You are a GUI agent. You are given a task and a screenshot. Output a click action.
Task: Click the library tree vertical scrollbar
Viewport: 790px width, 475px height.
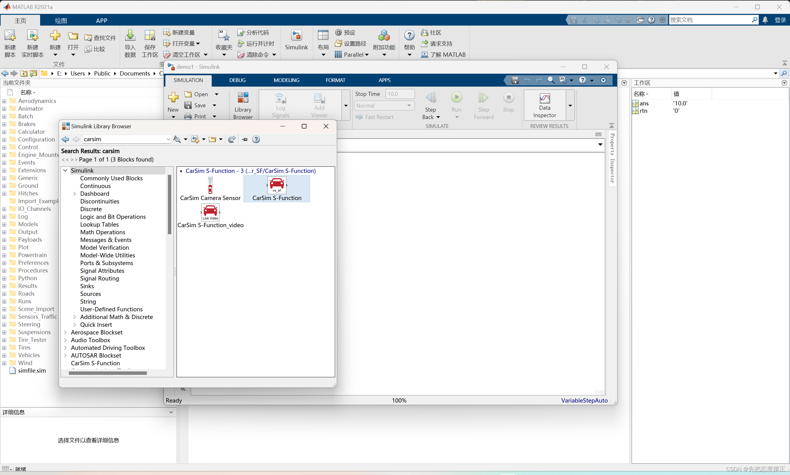169,205
